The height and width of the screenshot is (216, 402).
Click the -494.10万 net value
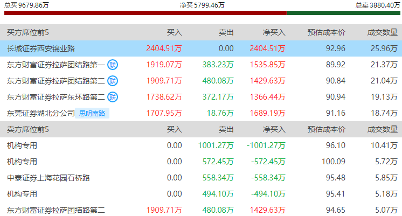tap(268, 194)
